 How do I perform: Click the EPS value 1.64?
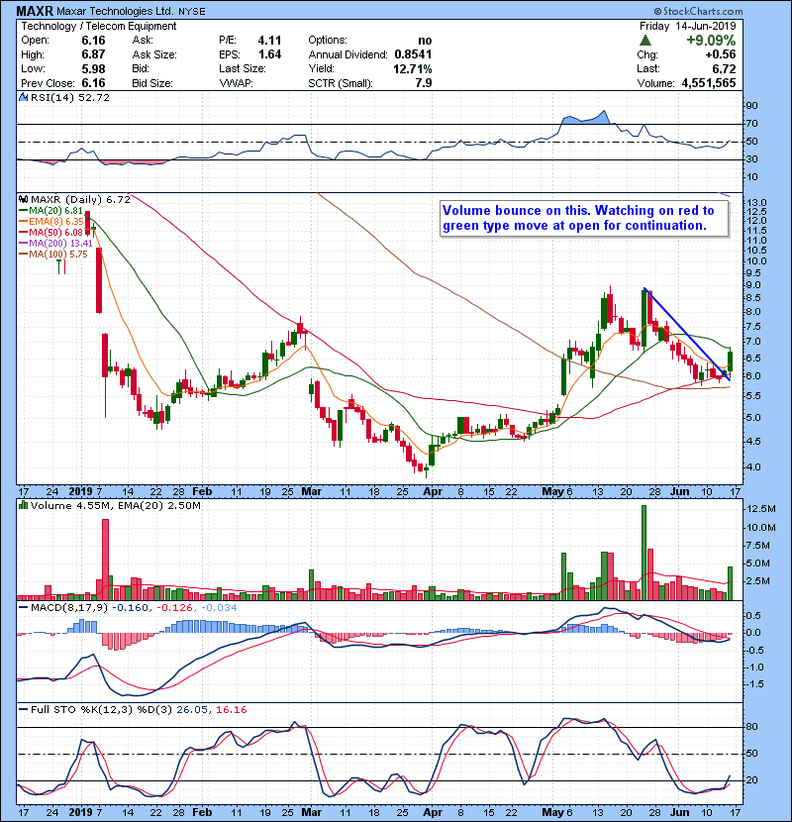pyautogui.click(x=269, y=54)
